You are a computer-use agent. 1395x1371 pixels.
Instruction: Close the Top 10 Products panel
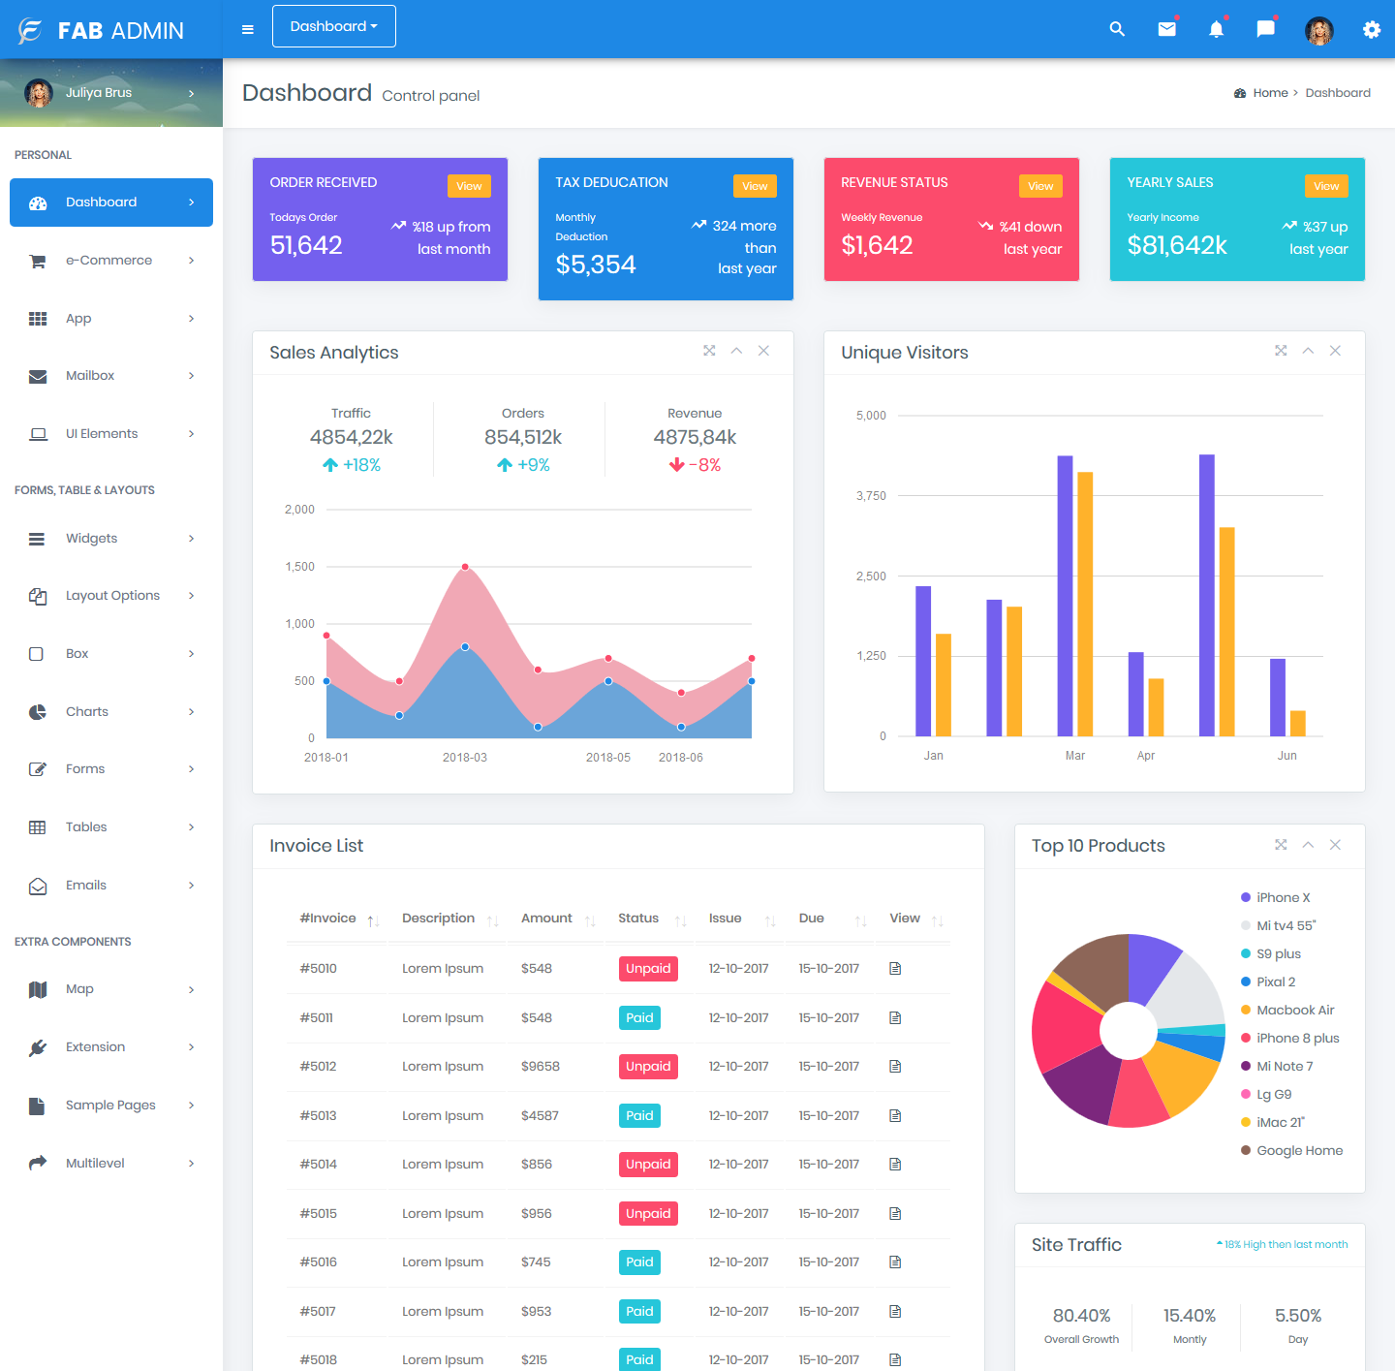[x=1335, y=845]
